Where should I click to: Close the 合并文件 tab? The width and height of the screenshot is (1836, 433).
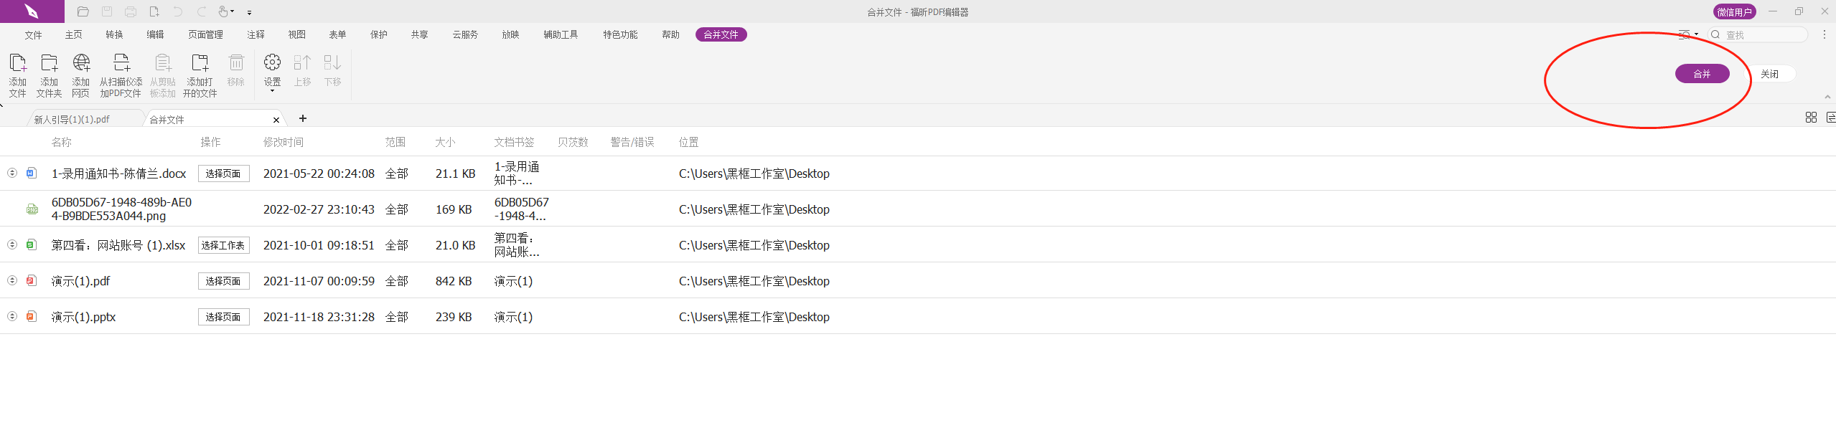tap(276, 120)
